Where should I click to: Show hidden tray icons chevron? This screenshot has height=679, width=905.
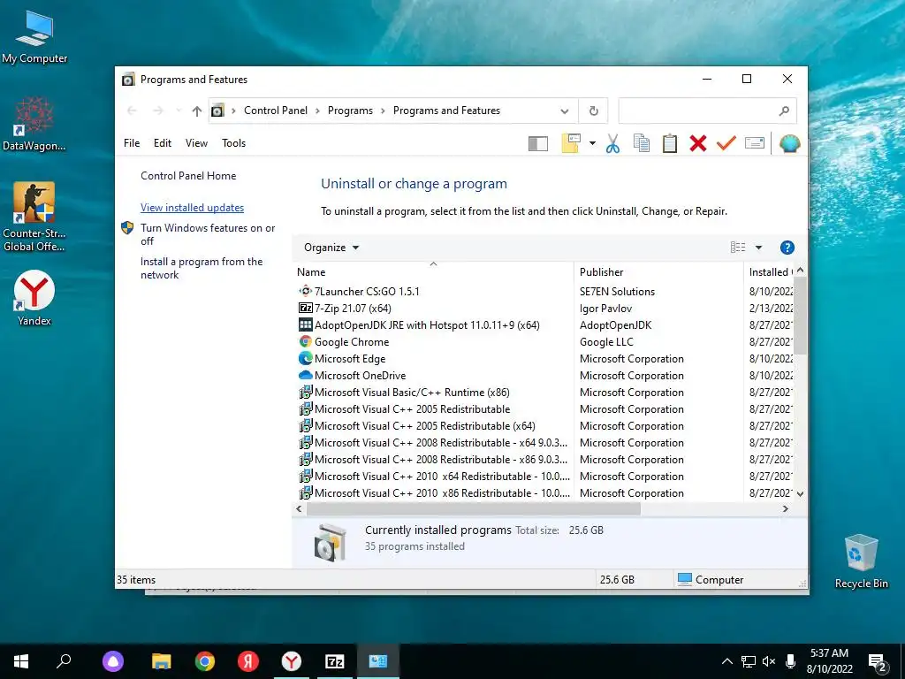[x=727, y=661]
